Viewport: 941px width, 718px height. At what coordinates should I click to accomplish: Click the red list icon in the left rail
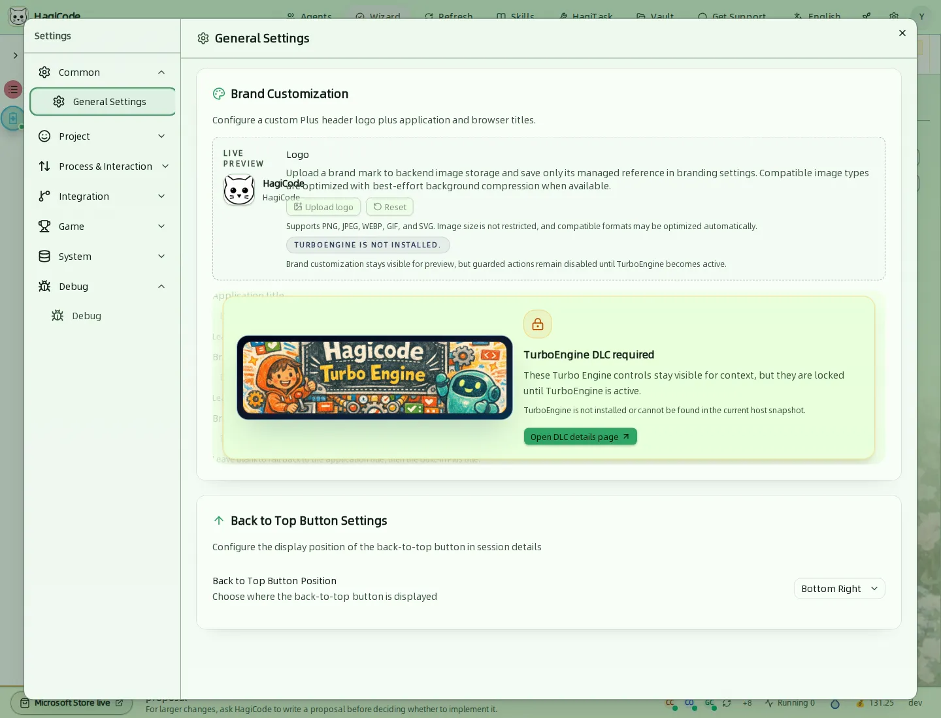tap(13, 89)
